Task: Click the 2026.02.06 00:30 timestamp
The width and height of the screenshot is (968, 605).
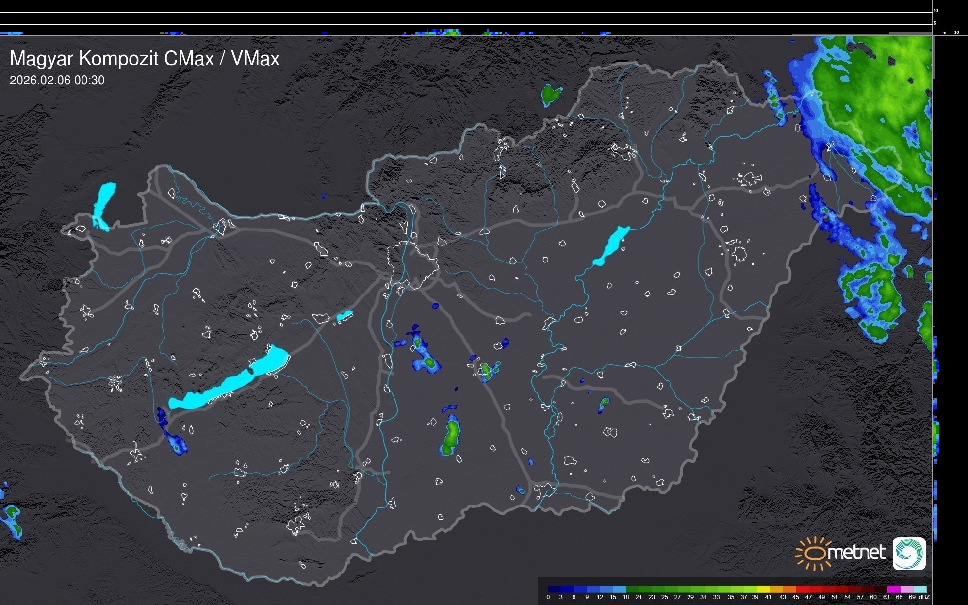Action: (57, 81)
